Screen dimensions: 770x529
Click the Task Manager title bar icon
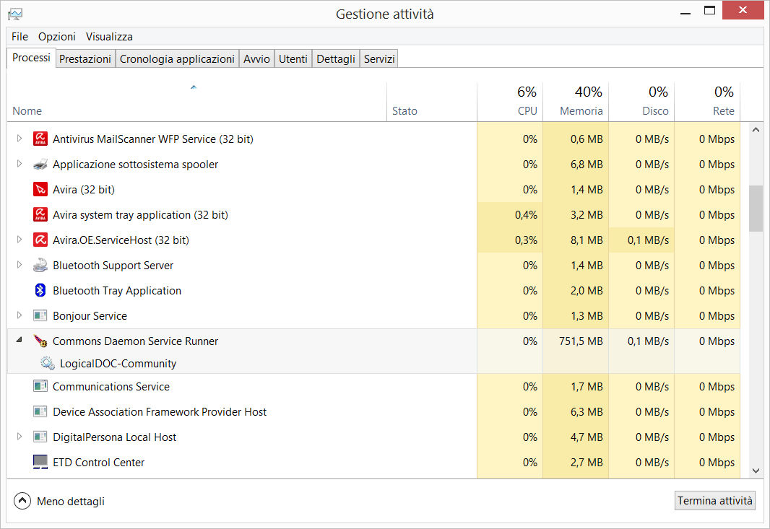point(15,14)
